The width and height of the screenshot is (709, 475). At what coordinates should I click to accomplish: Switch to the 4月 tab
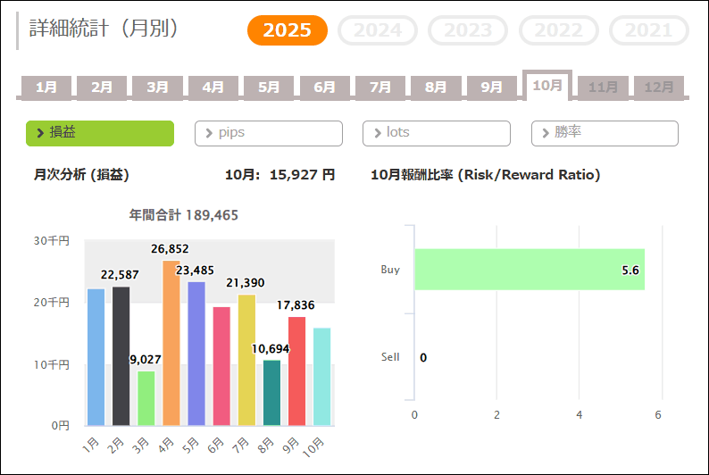tap(213, 87)
